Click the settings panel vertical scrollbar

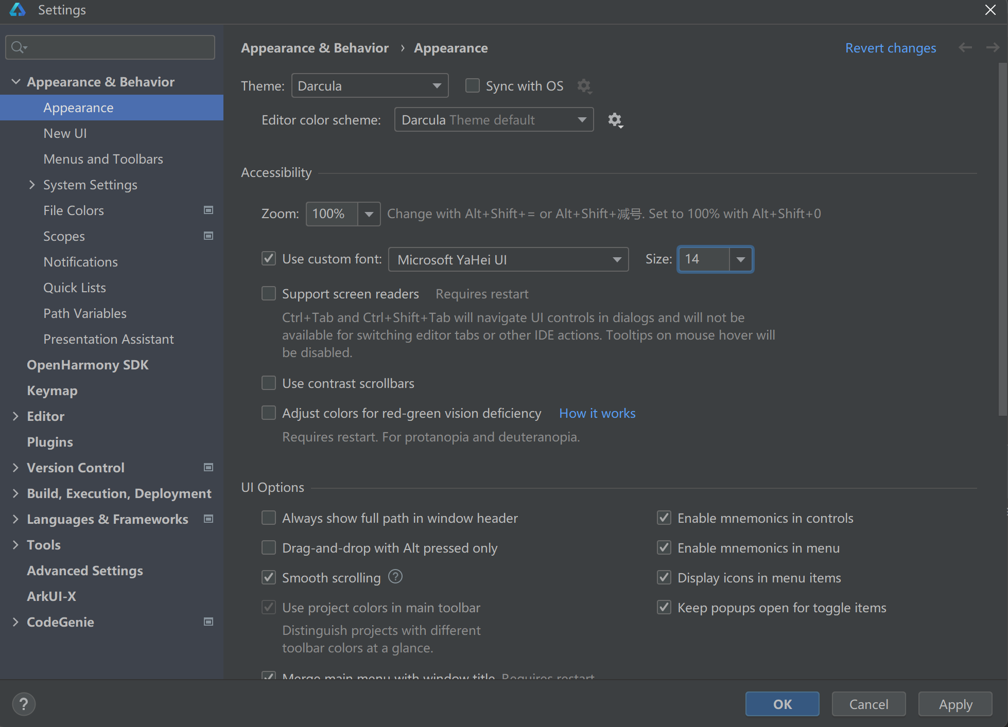tap(1002, 239)
